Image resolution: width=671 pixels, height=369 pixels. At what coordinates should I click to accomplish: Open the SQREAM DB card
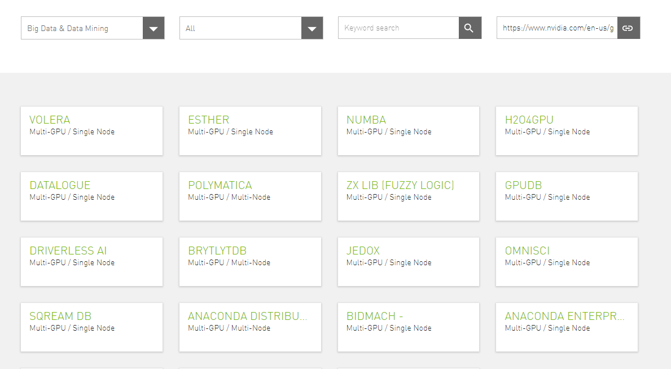tap(91, 327)
